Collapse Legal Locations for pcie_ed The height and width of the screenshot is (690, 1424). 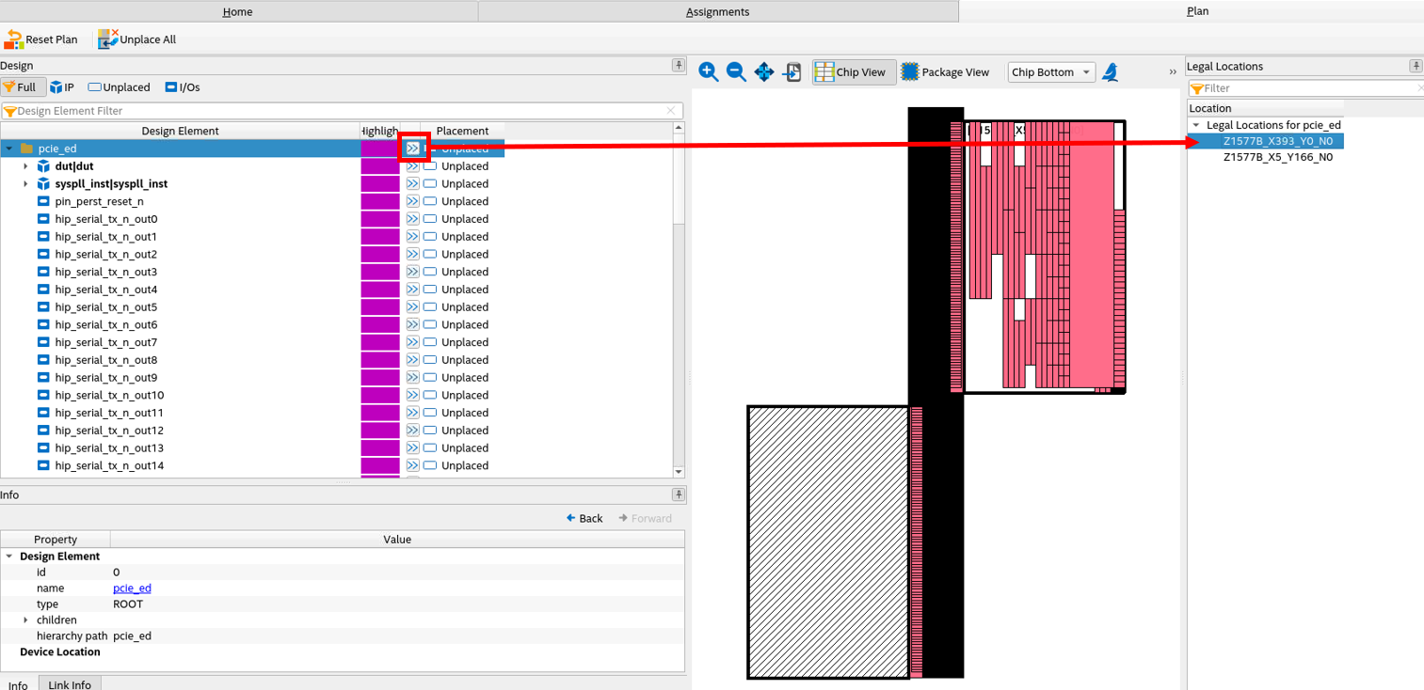coord(1196,125)
